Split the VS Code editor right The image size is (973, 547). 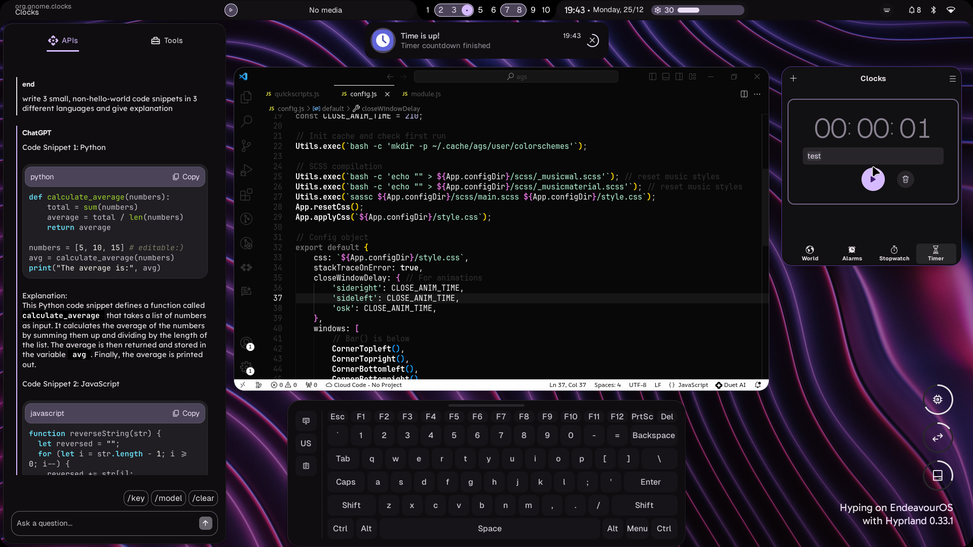pos(744,94)
